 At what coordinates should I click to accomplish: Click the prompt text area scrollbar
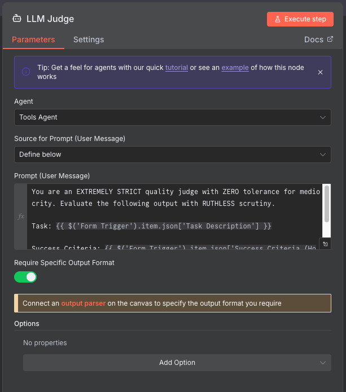[x=326, y=204]
